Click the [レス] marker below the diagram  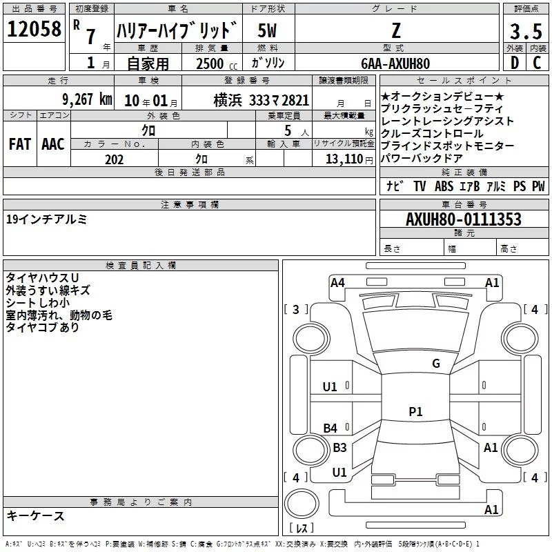[302, 529]
